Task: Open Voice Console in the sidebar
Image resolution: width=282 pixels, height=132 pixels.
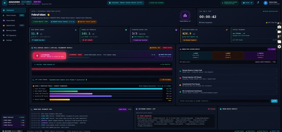Action: [14, 15]
